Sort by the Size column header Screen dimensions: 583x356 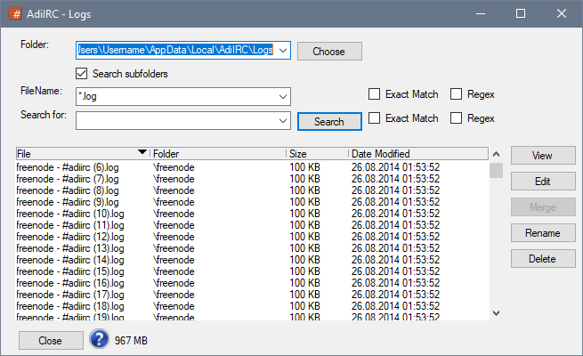[317, 153]
